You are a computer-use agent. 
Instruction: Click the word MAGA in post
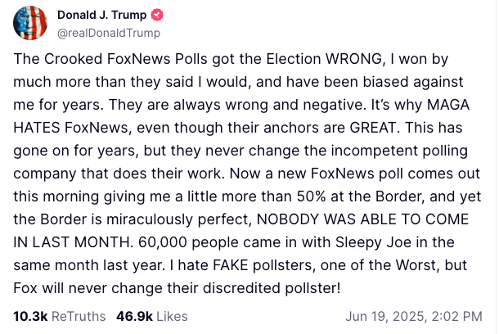448,105
